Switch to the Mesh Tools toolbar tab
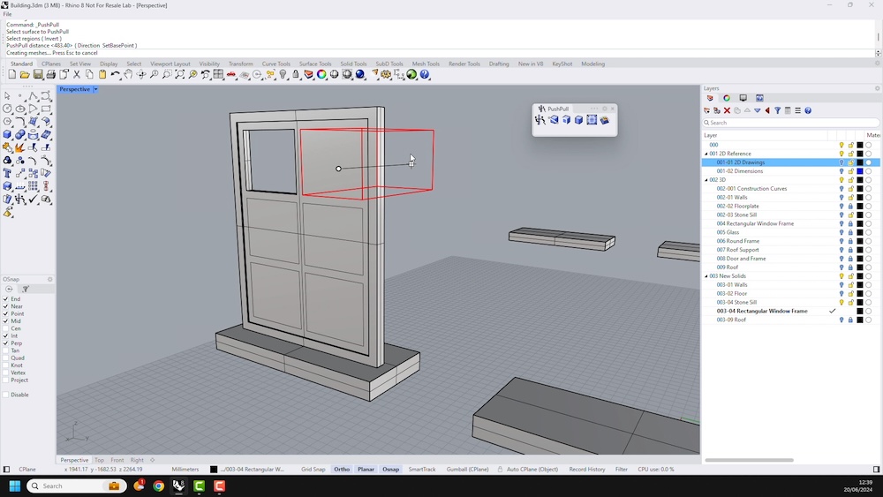Image resolution: width=883 pixels, height=497 pixels. 426,64
